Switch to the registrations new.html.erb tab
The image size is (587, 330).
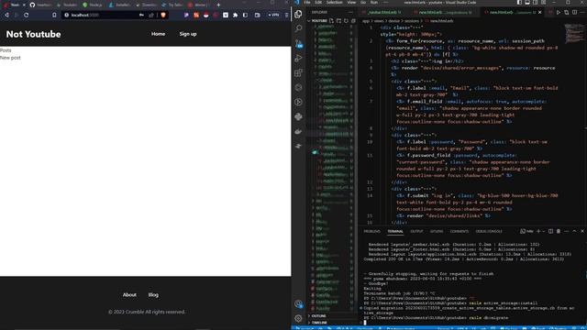click(x=444, y=12)
